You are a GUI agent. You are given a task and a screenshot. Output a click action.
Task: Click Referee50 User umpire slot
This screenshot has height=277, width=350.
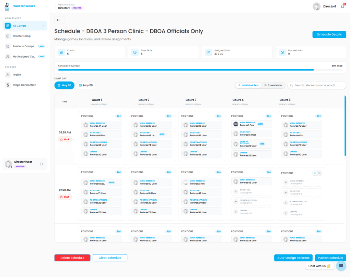301,154
